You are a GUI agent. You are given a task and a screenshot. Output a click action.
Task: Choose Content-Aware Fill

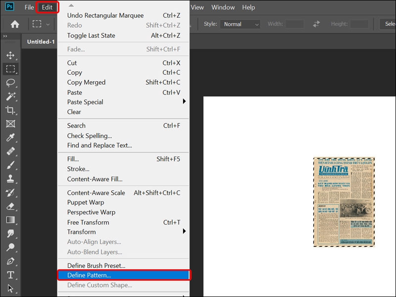coord(124,179)
